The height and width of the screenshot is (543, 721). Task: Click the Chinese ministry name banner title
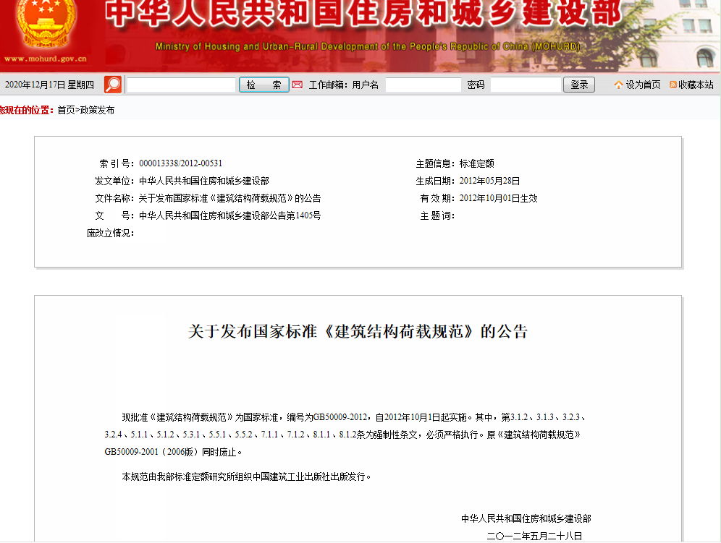click(363, 13)
